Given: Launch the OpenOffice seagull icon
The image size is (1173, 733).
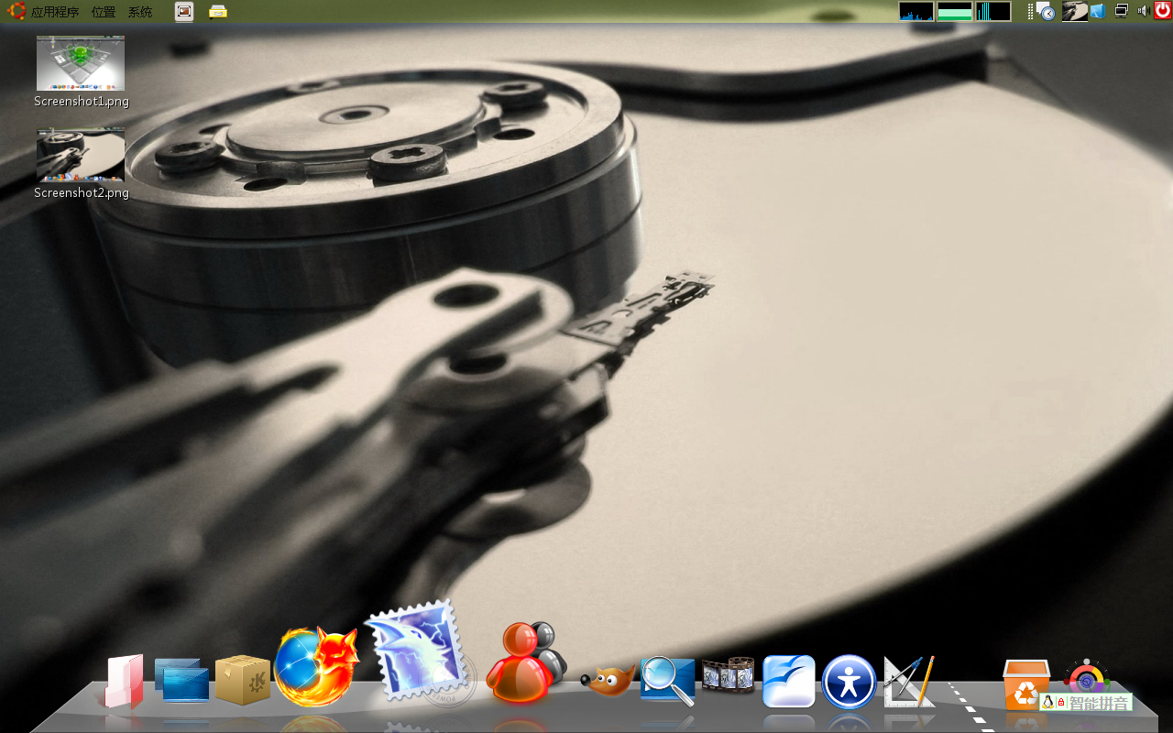Looking at the screenshot, I should (789, 681).
